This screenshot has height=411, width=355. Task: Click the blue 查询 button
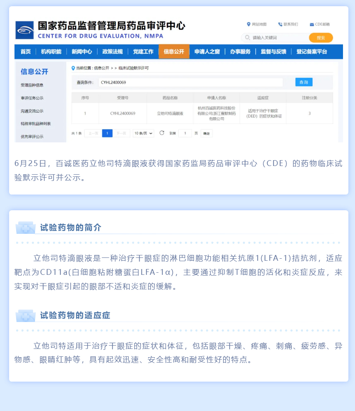coord(304,82)
